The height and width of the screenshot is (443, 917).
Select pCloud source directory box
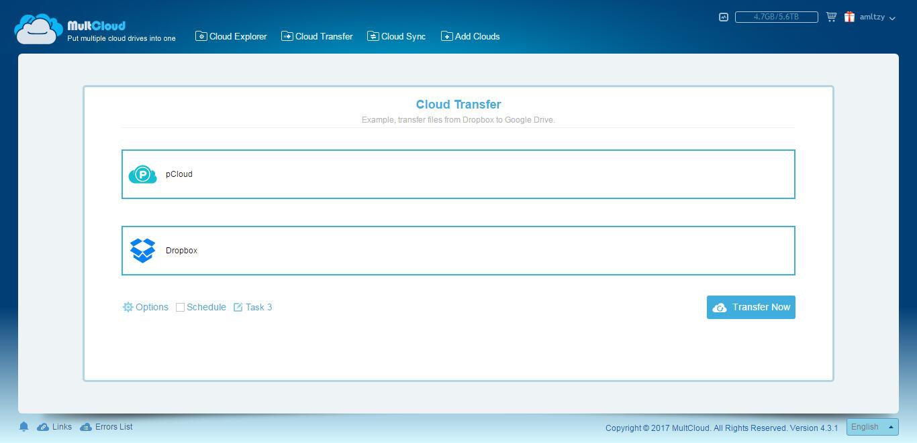pyautogui.click(x=458, y=174)
